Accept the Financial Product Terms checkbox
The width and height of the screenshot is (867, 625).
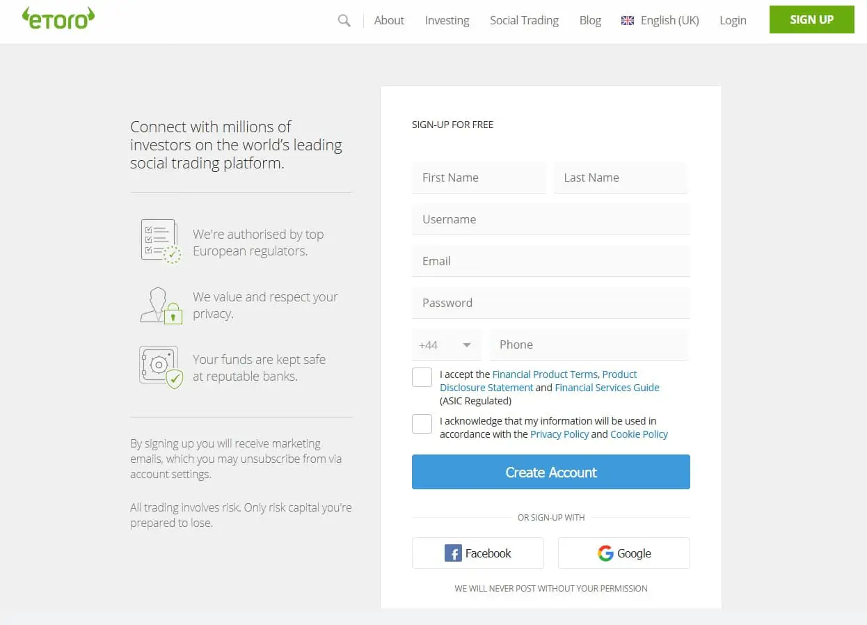[x=422, y=377]
